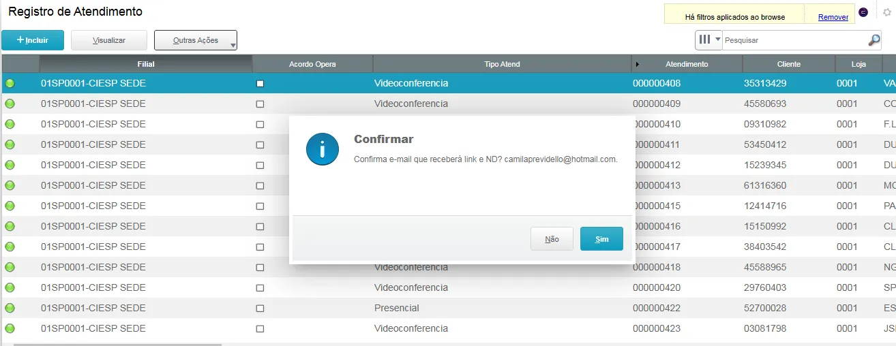Click the magnifying glass search icon
The height and width of the screenshot is (346, 896).
873,40
